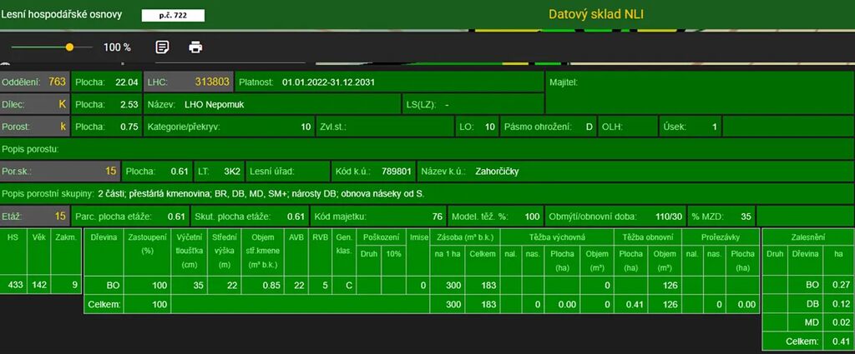Click the Zásoba column header
Image resolution: width=855 pixels, height=354 pixels.
(464, 237)
